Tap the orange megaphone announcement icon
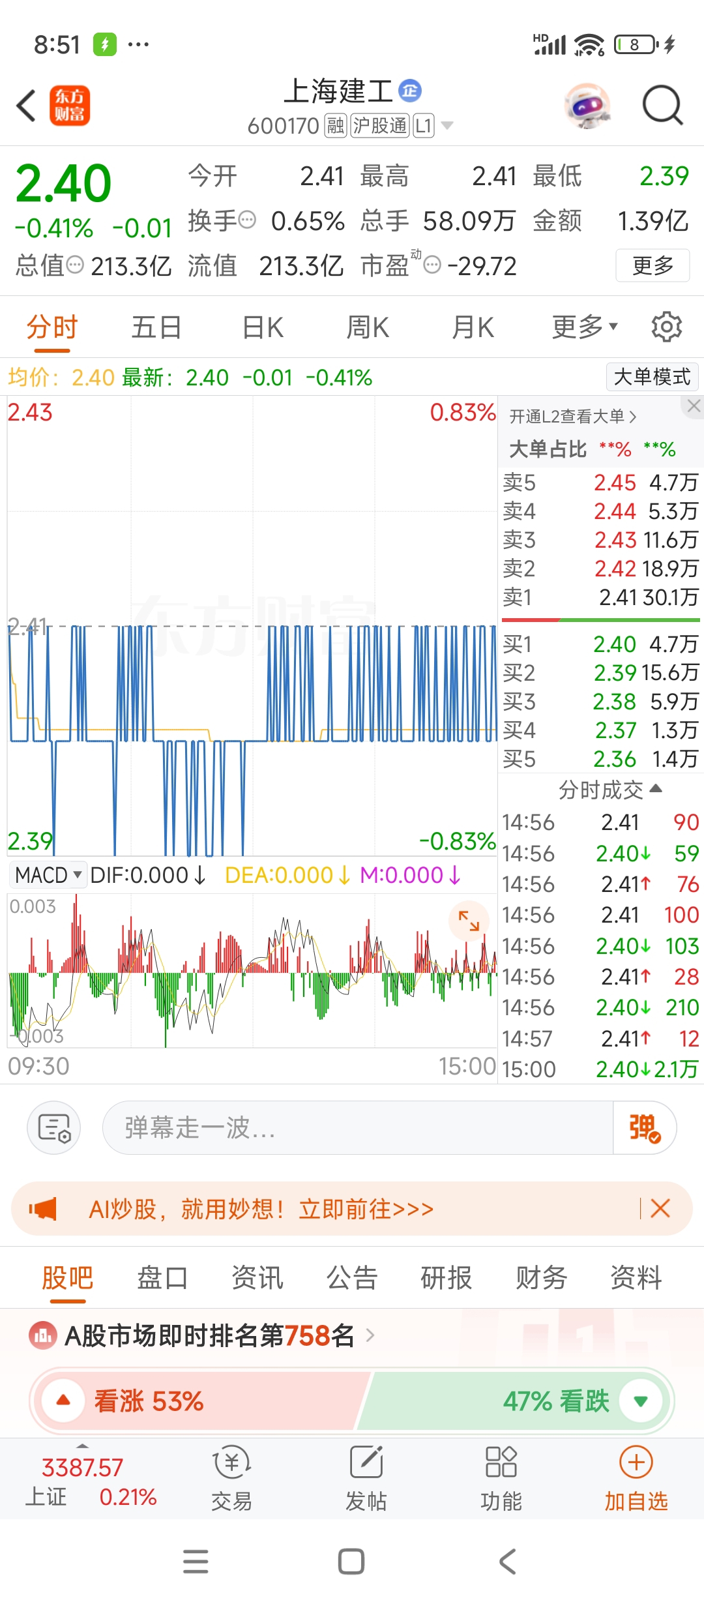This screenshot has width=704, height=1604. tap(43, 1209)
